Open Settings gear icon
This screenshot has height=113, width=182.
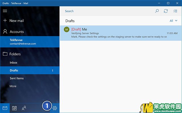click(x=55, y=108)
